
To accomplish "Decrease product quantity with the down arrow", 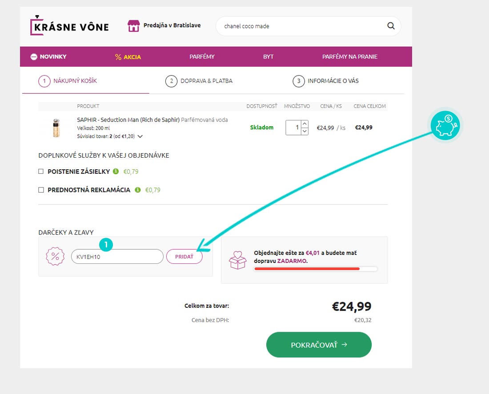I will click(305, 131).
